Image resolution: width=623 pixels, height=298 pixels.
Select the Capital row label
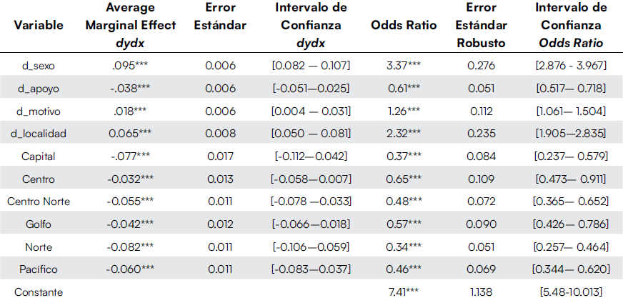[39, 157]
